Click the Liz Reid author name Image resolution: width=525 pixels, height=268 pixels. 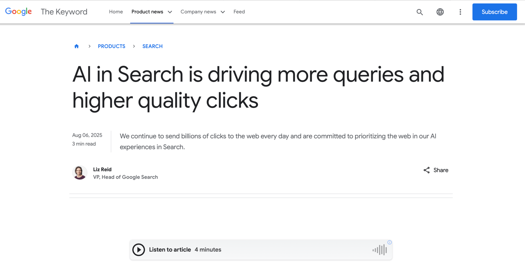pos(102,170)
